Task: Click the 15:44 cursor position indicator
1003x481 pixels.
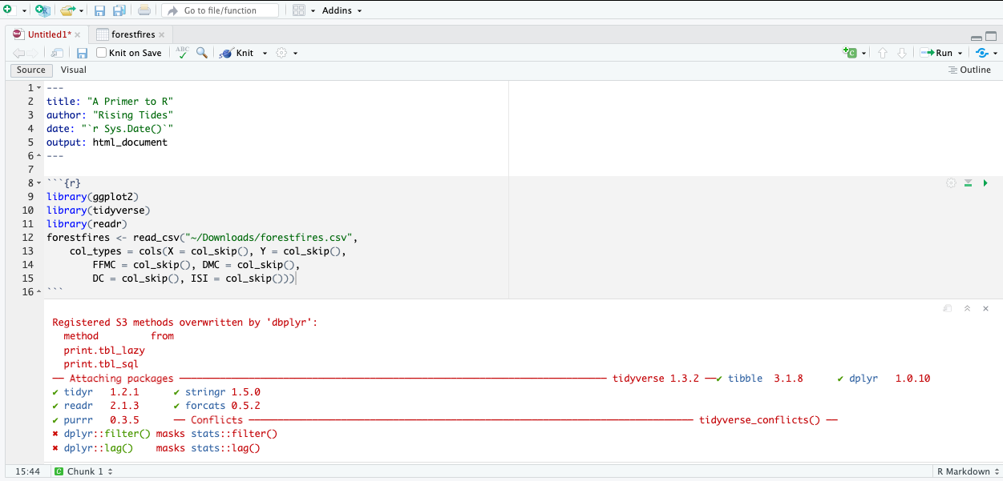Action: pyautogui.click(x=27, y=471)
